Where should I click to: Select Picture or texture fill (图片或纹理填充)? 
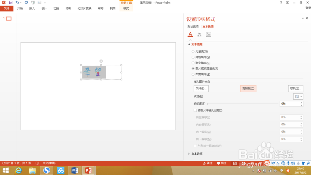click(x=193, y=69)
